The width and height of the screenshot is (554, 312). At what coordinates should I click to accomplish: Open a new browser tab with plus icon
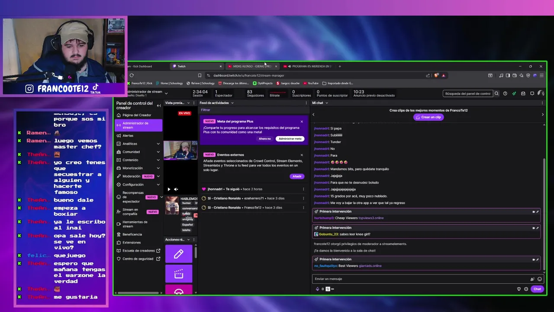[x=340, y=66]
